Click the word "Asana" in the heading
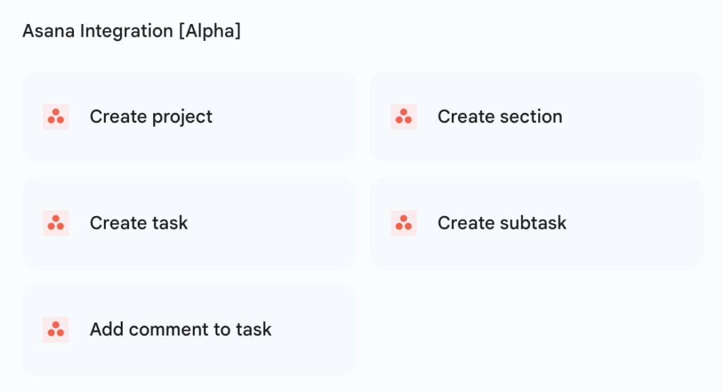723x392 pixels. pyautogui.click(x=42, y=32)
